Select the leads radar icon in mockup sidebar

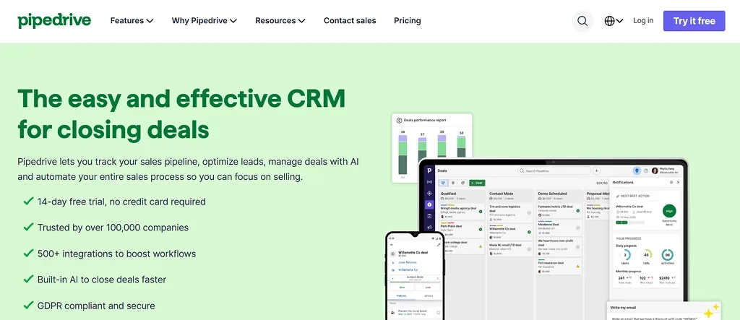tap(429, 182)
